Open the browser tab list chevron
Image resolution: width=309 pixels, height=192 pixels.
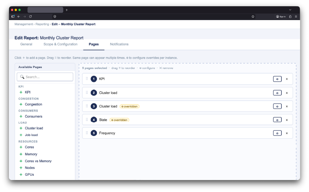[290, 10]
